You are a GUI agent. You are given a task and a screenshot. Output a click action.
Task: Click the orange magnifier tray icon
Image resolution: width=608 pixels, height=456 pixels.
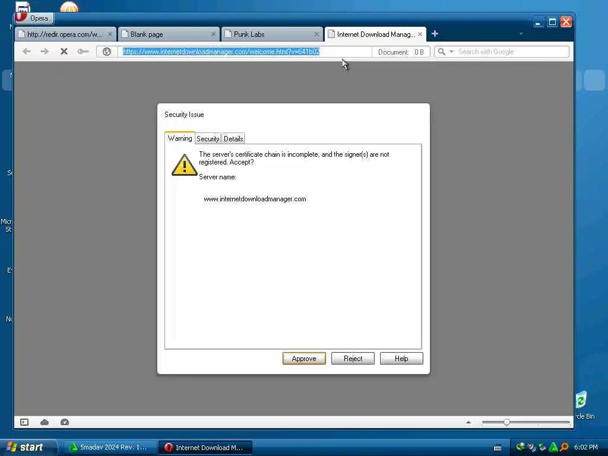coord(564,447)
